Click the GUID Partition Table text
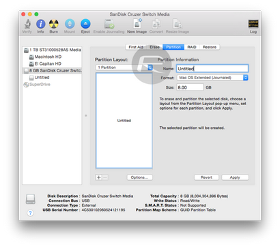Screen dimensions: 280x247 [x=198, y=210]
